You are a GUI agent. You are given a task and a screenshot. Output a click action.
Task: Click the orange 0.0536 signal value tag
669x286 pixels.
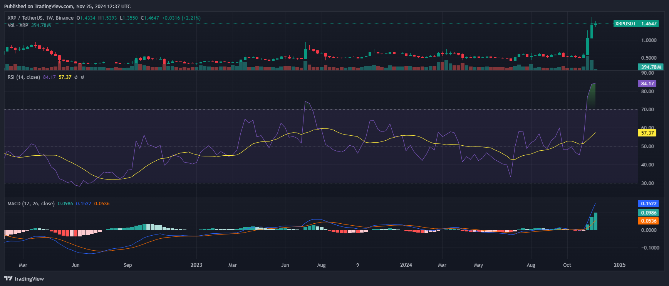click(x=649, y=221)
